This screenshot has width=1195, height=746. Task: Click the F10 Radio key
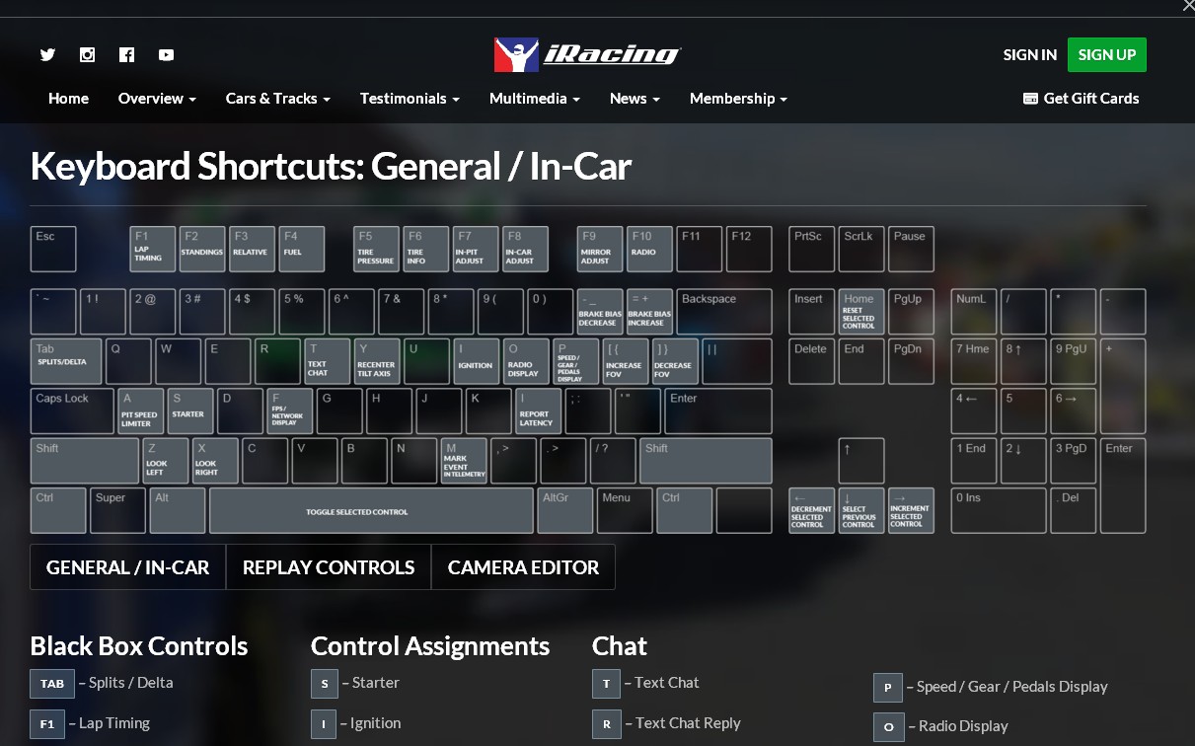click(650, 250)
